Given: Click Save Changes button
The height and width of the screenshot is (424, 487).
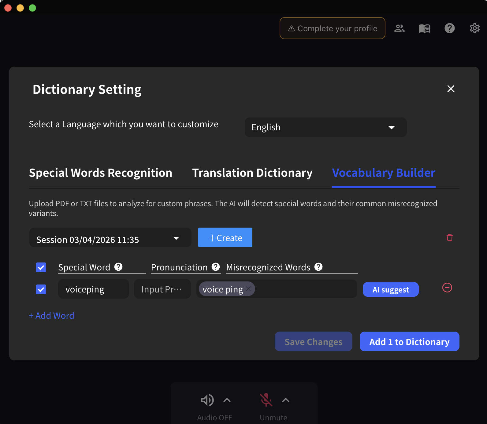Looking at the screenshot, I should coord(314,341).
